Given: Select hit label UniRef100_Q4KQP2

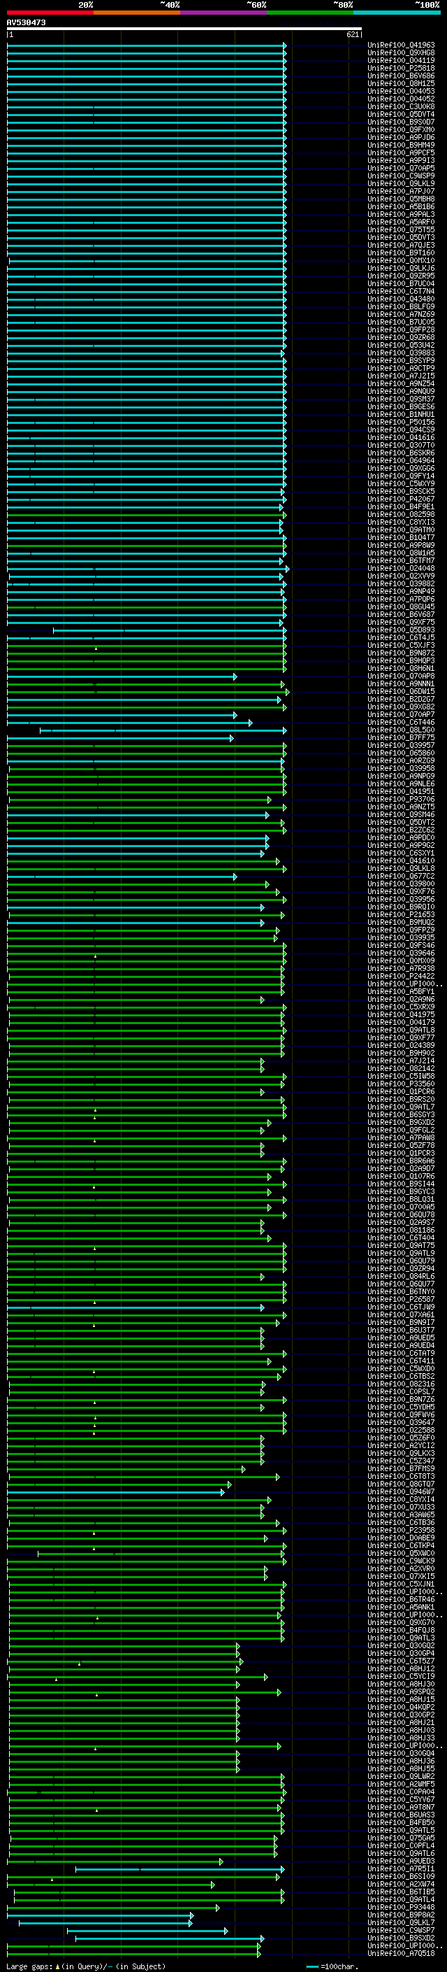Looking at the screenshot, I should pos(401,1707).
